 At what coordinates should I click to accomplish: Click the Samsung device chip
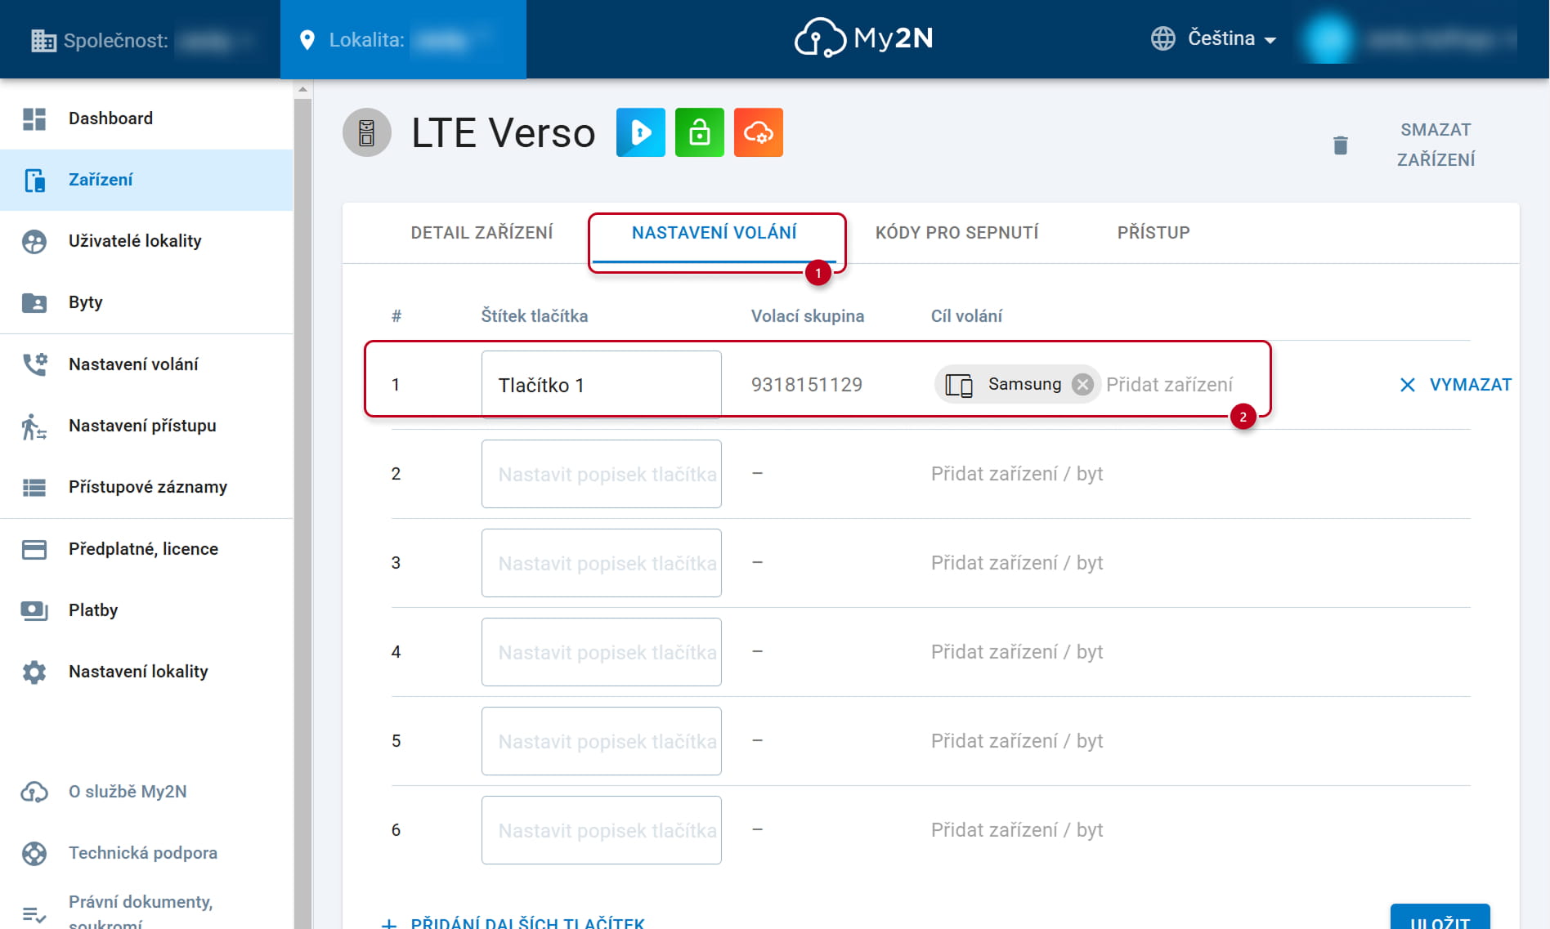point(1017,384)
